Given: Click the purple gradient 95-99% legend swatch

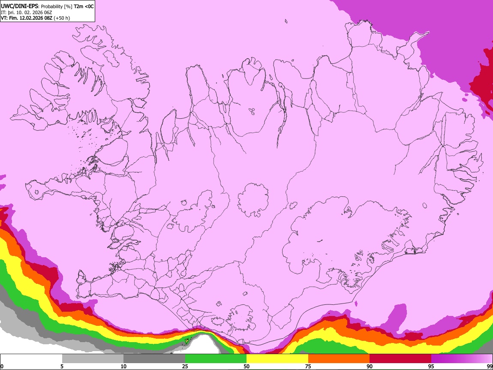Looking at the screenshot, I should click(x=462, y=359).
